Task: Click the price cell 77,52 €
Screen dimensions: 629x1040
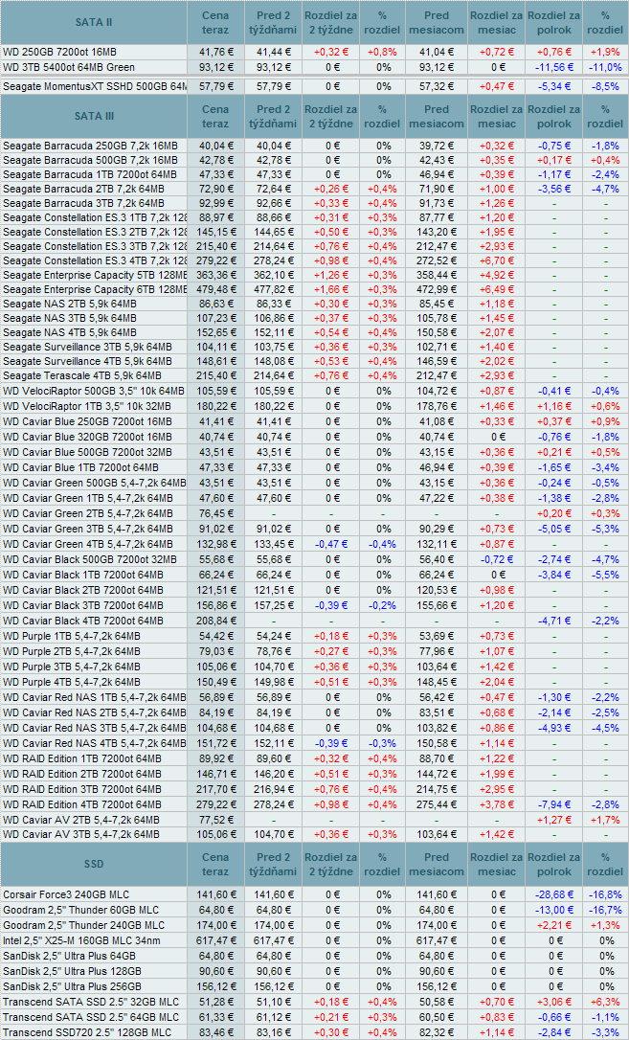Action: [x=214, y=819]
